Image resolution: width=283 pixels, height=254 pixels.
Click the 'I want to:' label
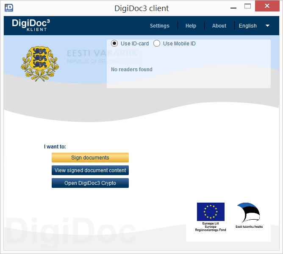point(55,147)
